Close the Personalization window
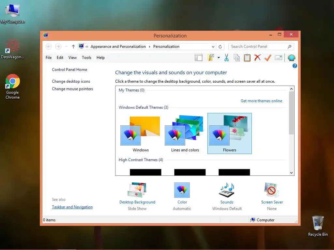The height and width of the screenshot is (250, 334). point(291,35)
